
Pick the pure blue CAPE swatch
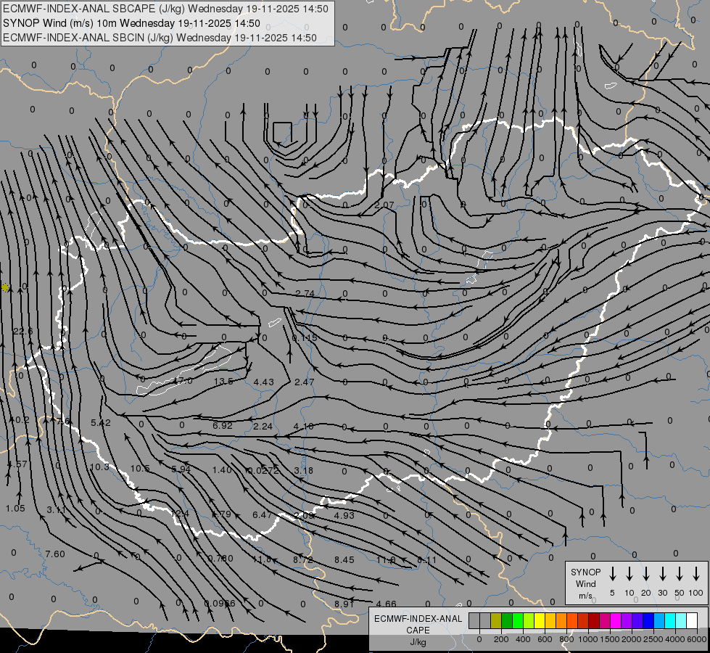coord(648,620)
